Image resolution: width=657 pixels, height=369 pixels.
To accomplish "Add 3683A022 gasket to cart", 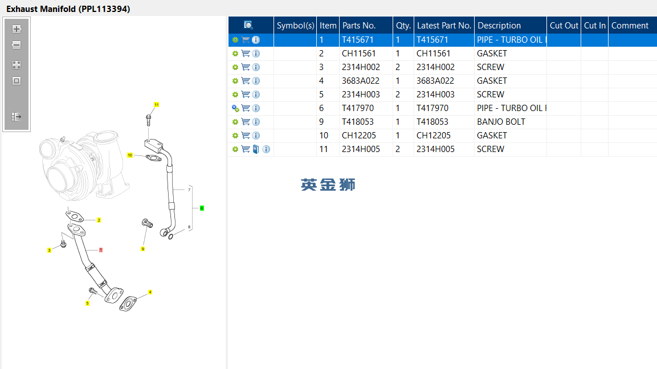I will pyautogui.click(x=246, y=81).
